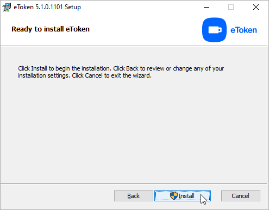The image size is (269, 210).
Task: Click the blue eToken USB logo icon
Action: coord(214,30)
